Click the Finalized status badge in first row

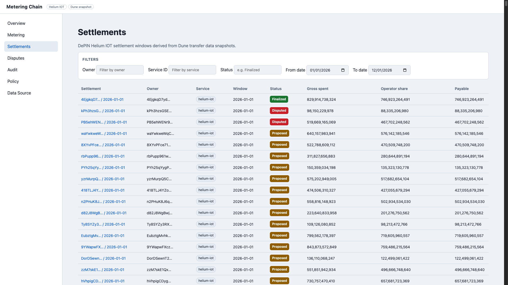(279, 99)
